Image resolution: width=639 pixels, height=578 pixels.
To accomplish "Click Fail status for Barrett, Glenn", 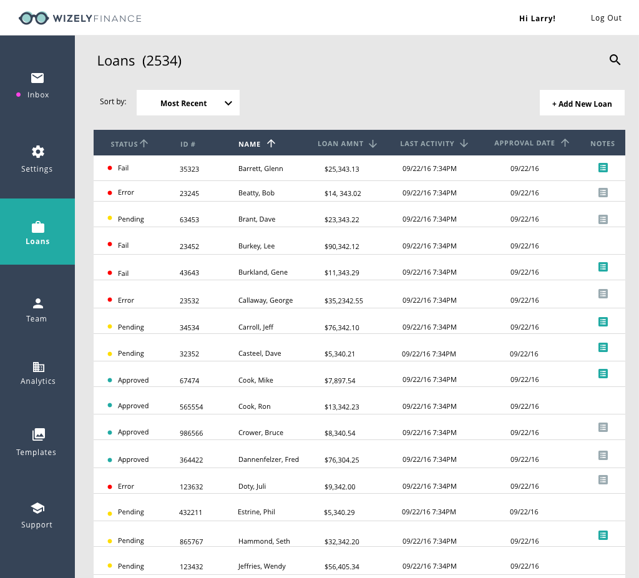I will [x=123, y=168].
